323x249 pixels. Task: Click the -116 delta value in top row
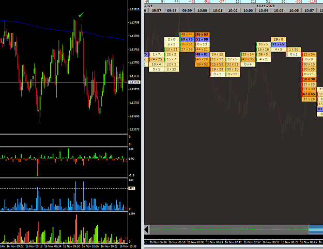click(313, 2)
